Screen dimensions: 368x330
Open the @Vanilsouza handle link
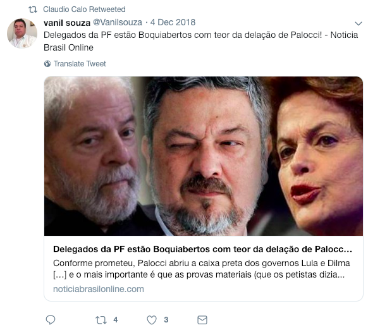(x=118, y=22)
